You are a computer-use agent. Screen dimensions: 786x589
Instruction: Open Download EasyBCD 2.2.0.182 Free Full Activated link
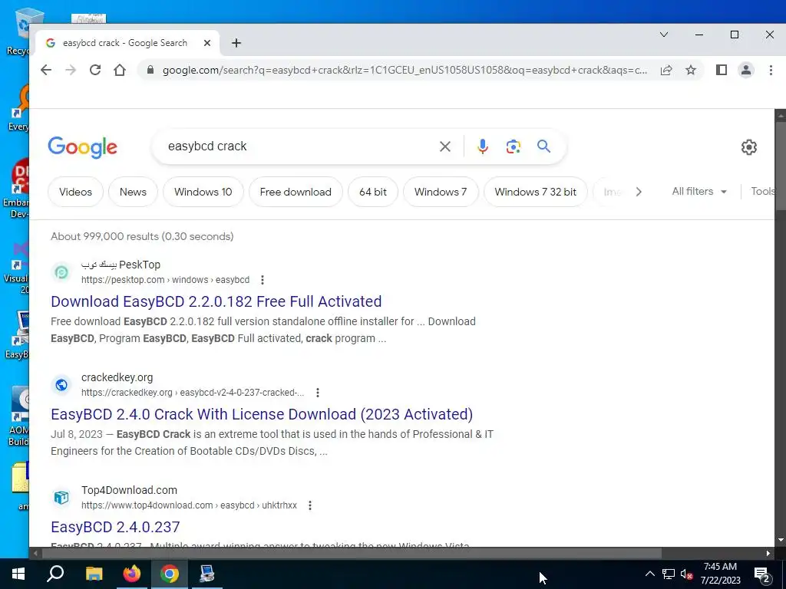pyautogui.click(x=216, y=301)
